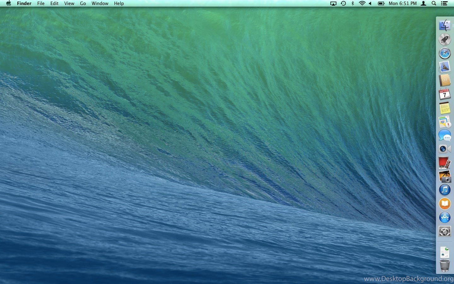Open the volume control in menu bar
454x284 pixels.
(x=371, y=3)
